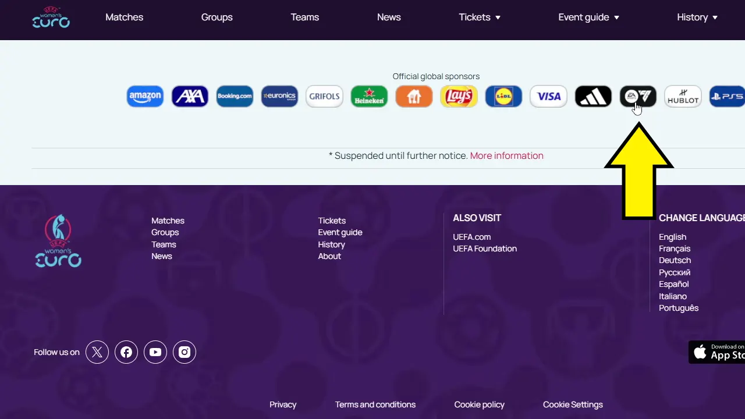Image resolution: width=745 pixels, height=419 pixels.
Task: Switch language to Français
Action: click(x=675, y=248)
